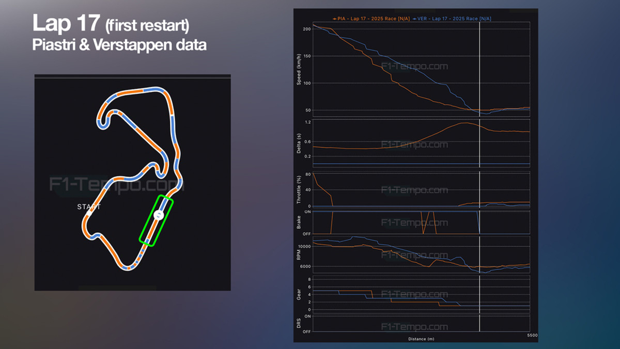Select the Throttle (%) chart panel
The image size is (620, 349).
pos(421,189)
